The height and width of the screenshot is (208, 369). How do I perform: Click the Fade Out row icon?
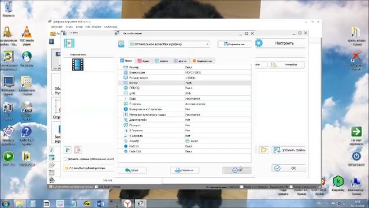(126, 151)
